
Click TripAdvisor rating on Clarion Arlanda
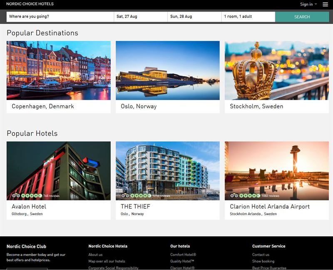click(245, 195)
